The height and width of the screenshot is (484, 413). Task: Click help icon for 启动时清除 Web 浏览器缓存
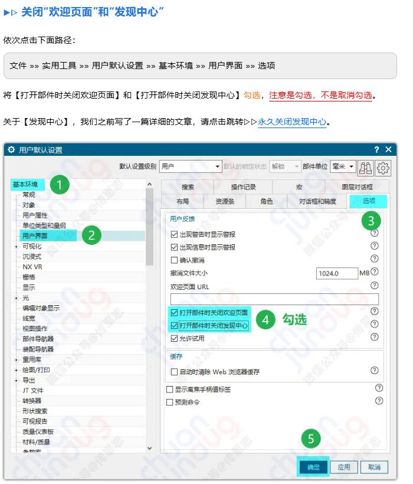[x=375, y=371]
